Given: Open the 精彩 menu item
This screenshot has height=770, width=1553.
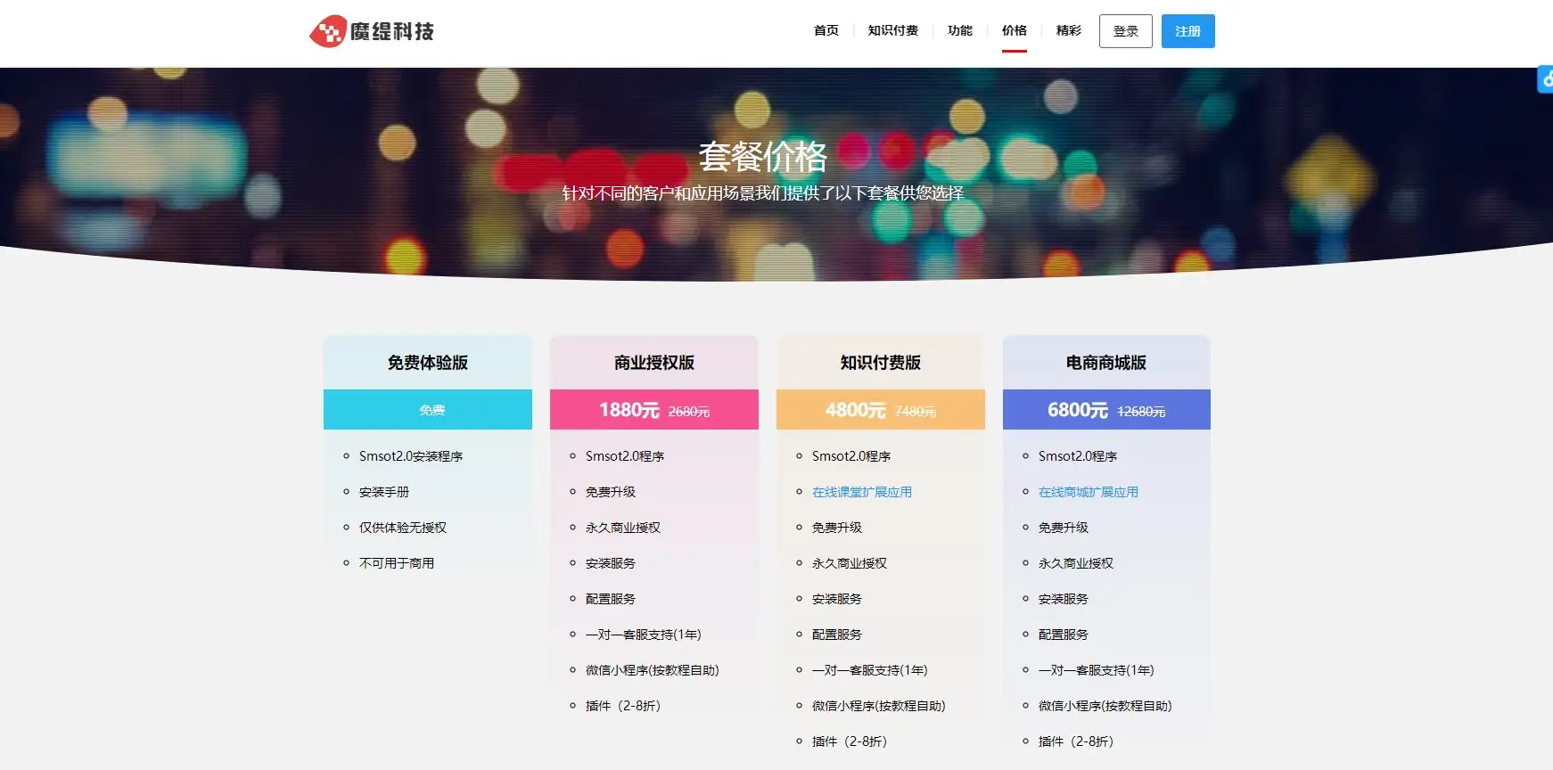Looking at the screenshot, I should pyautogui.click(x=1068, y=31).
